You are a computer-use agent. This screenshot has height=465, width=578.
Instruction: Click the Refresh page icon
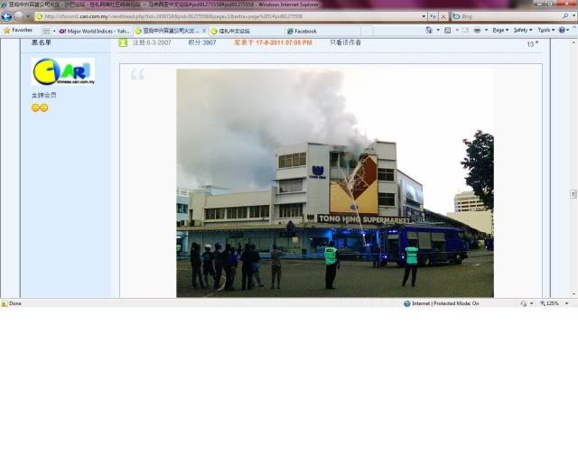433,16
